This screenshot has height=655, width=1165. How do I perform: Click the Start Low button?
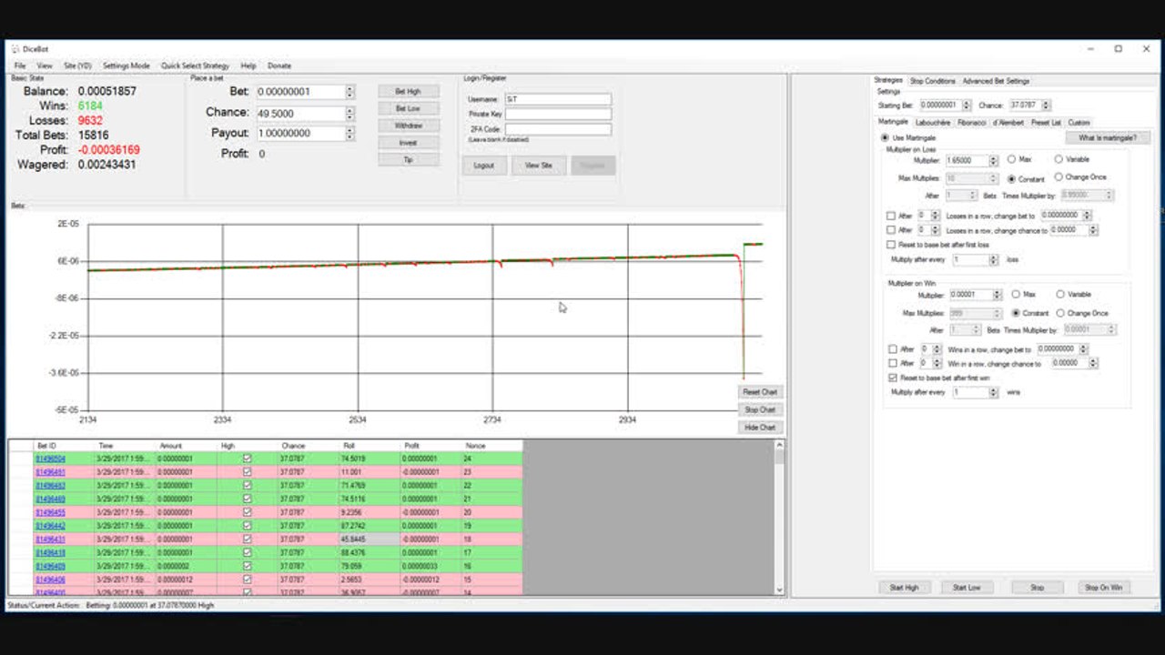[967, 588]
